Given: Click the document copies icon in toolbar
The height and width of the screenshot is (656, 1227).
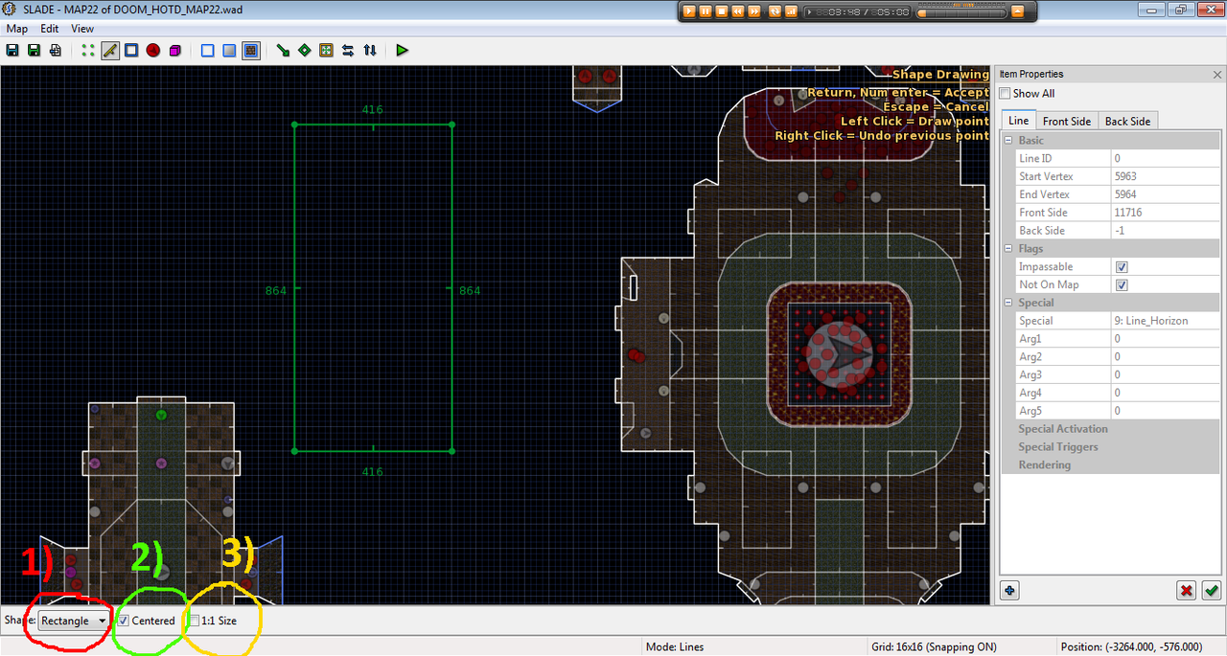Looking at the screenshot, I should (x=56, y=50).
